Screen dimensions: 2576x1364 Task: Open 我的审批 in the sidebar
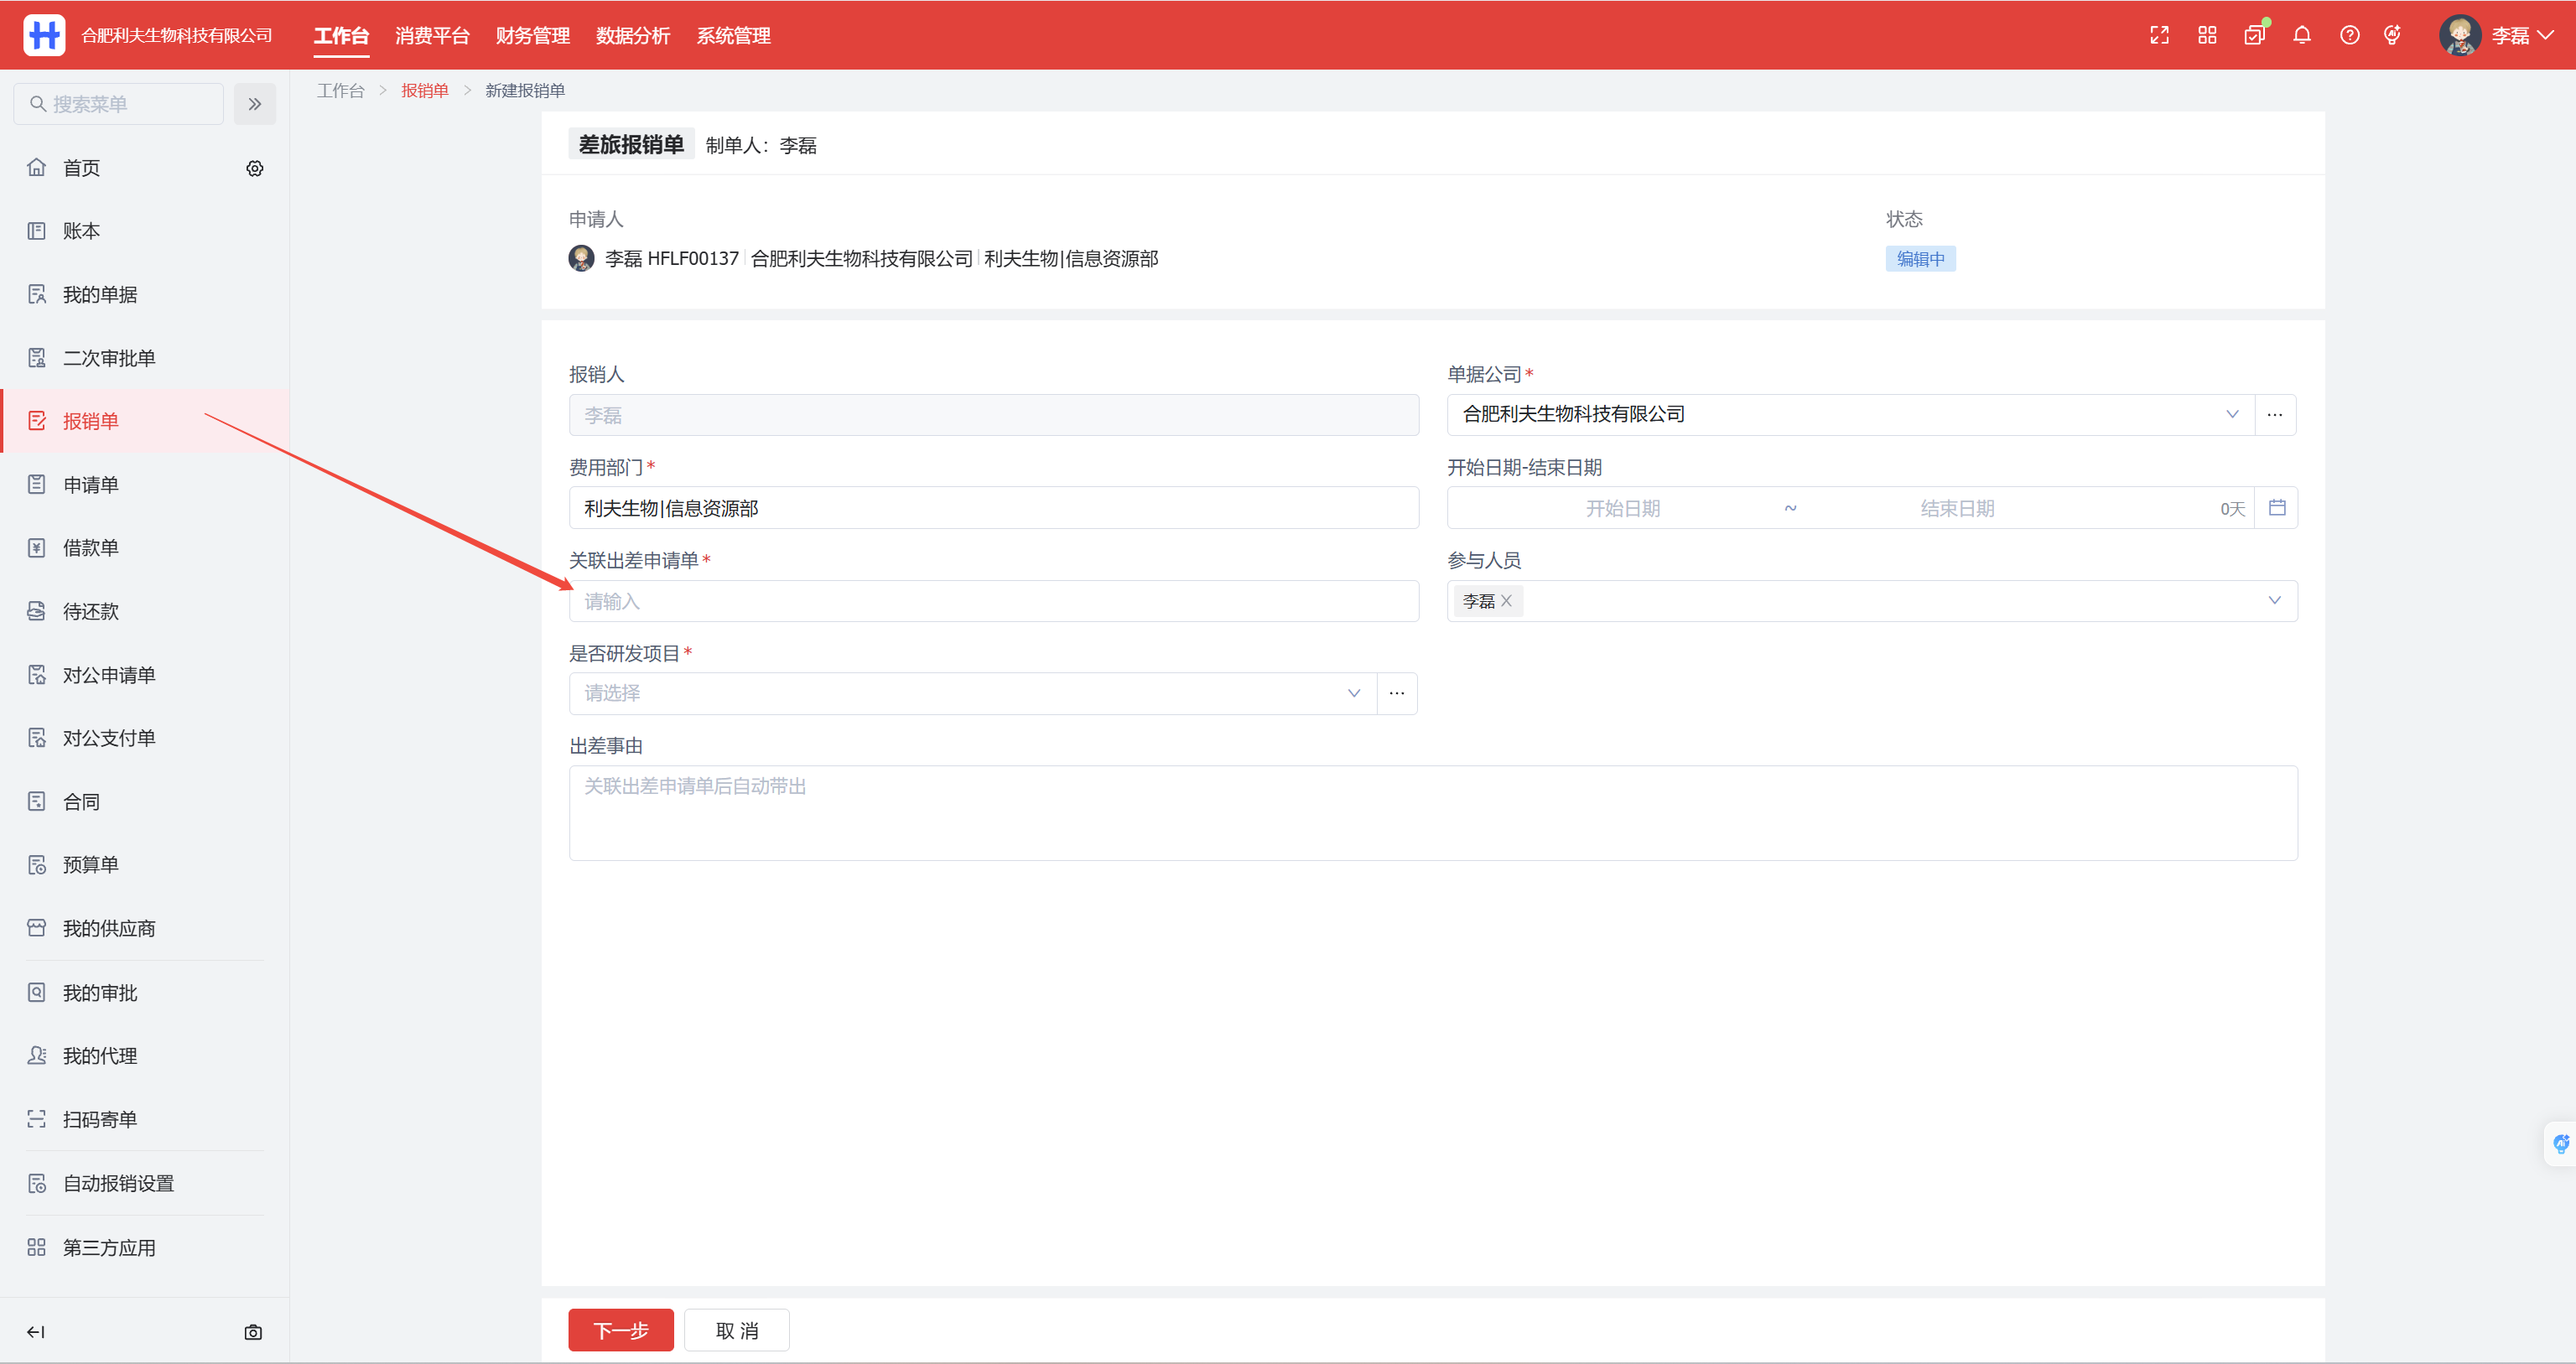(x=100, y=993)
